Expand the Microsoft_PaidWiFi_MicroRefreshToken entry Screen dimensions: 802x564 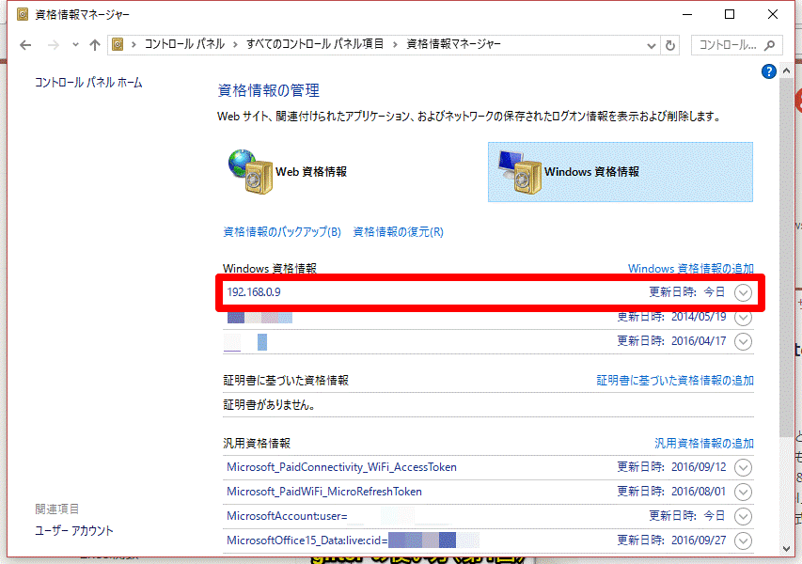point(743,492)
